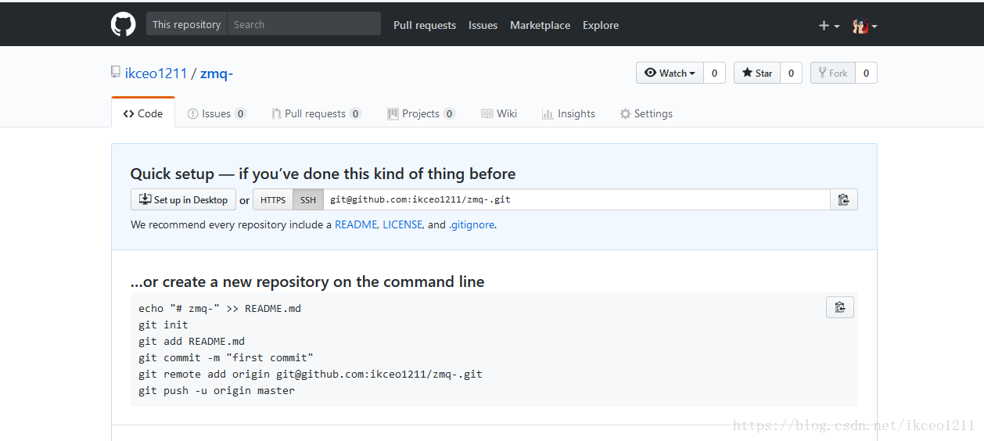Open the Insights graph tab
This screenshot has height=441, width=984.
pyautogui.click(x=569, y=113)
